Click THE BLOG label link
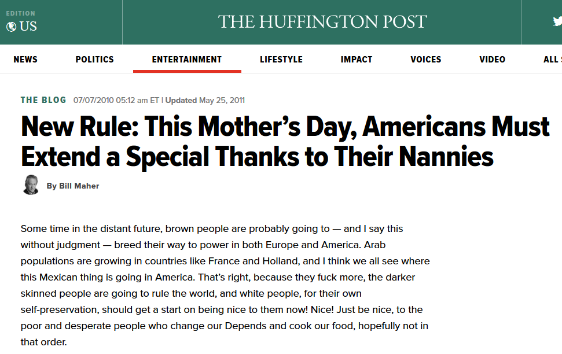562x354 pixels. point(43,100)
